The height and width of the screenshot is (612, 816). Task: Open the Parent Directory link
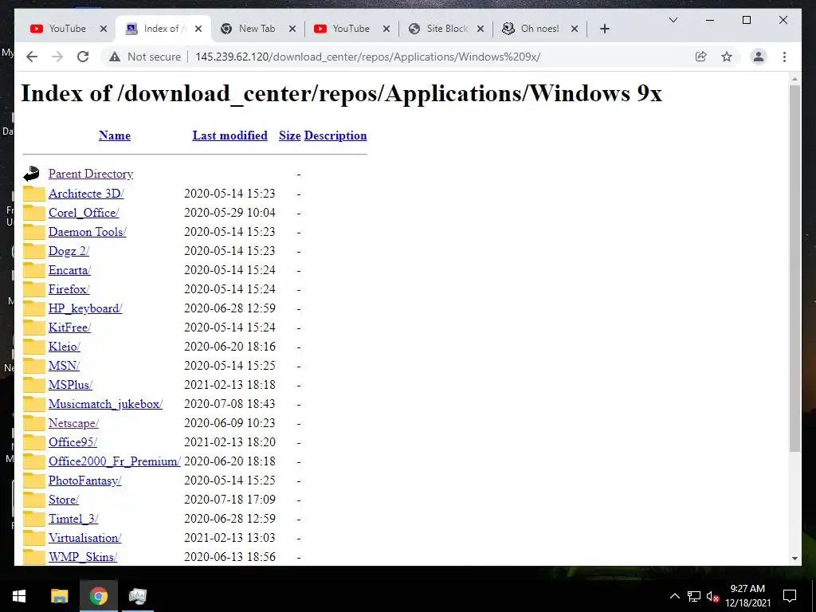coord(91,174)
